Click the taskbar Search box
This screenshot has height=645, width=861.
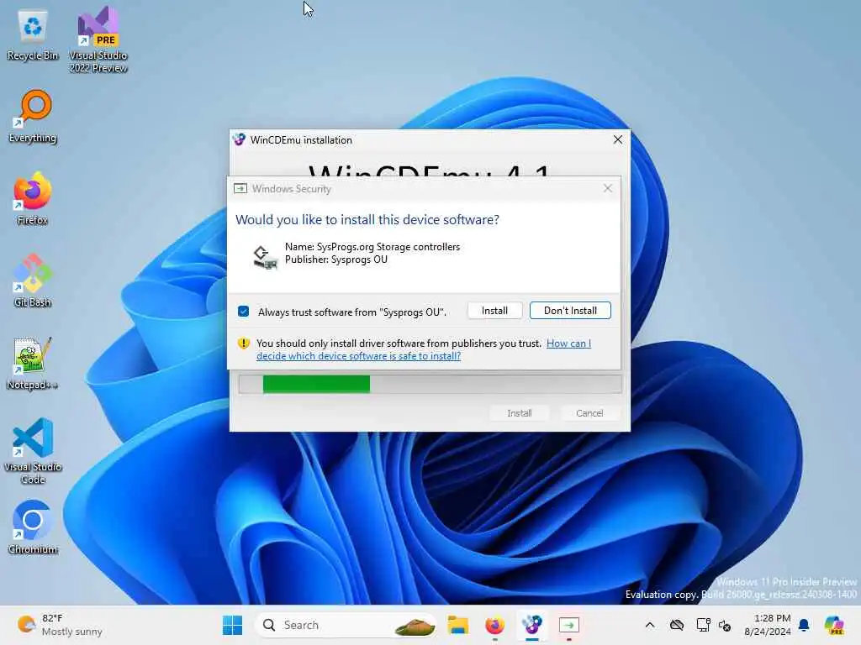point(346,625)
